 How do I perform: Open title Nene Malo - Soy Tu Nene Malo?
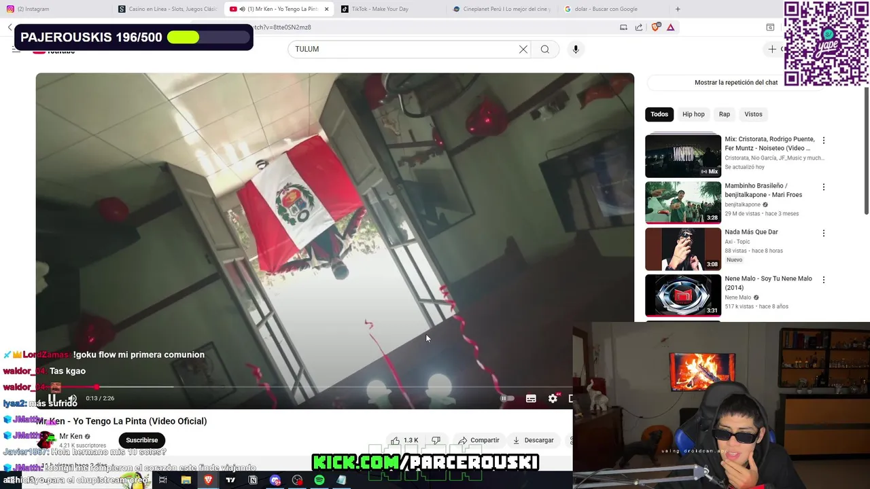(768, 283)
